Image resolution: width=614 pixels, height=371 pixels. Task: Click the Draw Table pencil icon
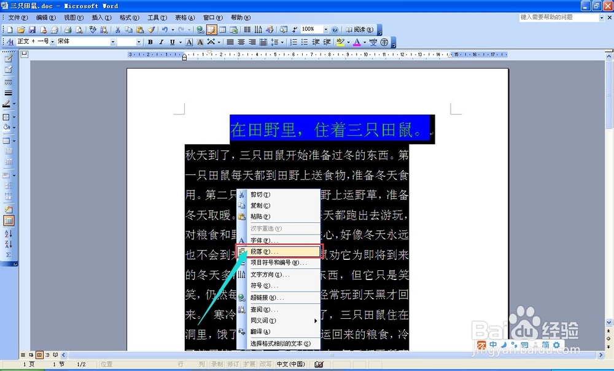[x=8, y=59]
